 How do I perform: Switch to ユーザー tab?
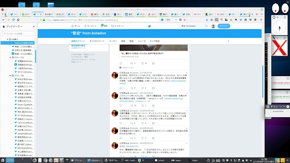point(113,41)
